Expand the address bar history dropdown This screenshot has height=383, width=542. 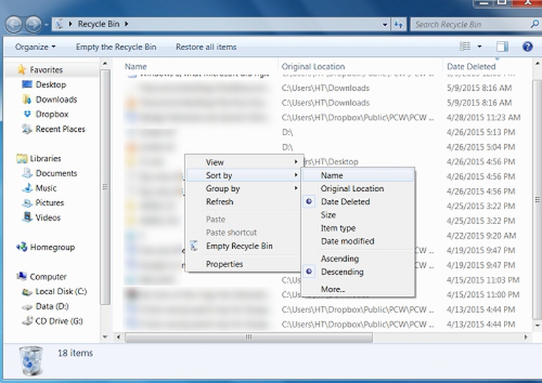click(385, 24)
